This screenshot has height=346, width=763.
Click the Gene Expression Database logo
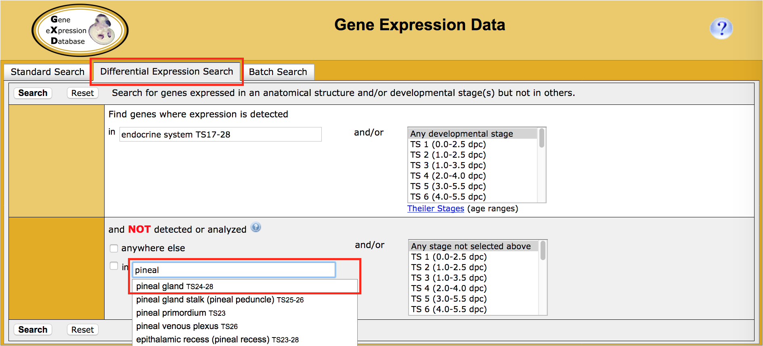point(80,30)
